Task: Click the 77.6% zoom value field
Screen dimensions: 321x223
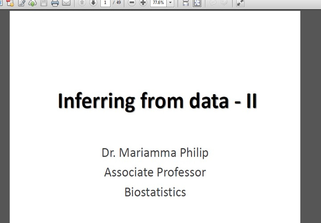Action: pos(158,3)
